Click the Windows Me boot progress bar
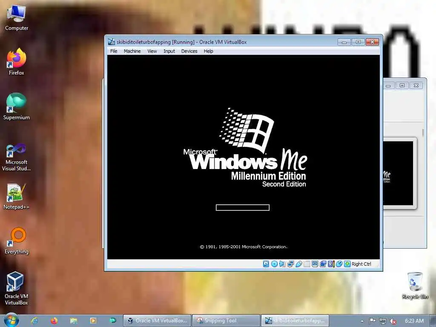 pos(242,207)
